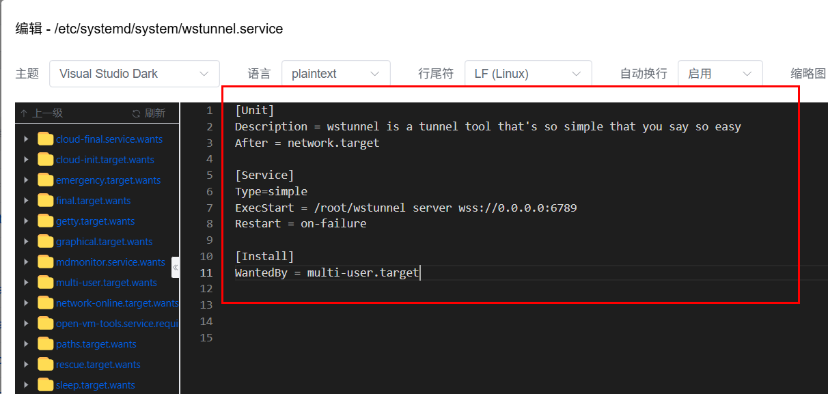828x394 pixels.
Task: Open the theme dropdown Visual Studio Dark
Action: point(135,74)
